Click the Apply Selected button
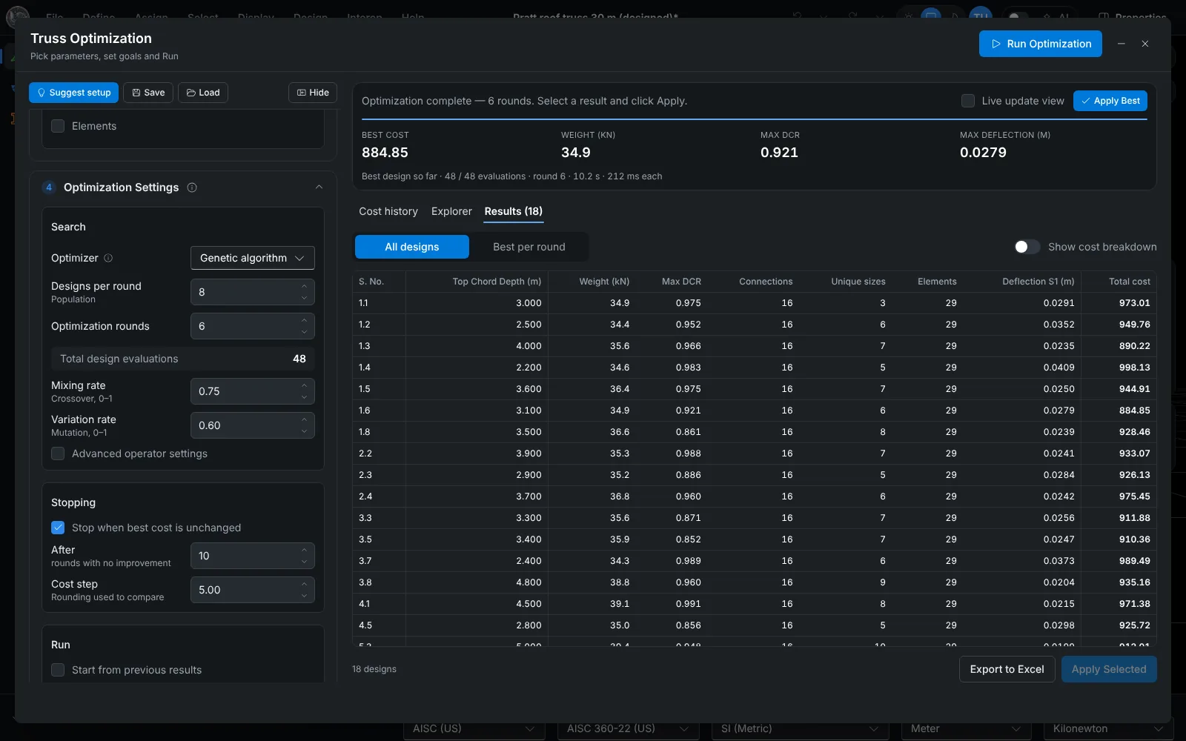This screenshot has width=1186, height=741. click(x=1109, y=669)
